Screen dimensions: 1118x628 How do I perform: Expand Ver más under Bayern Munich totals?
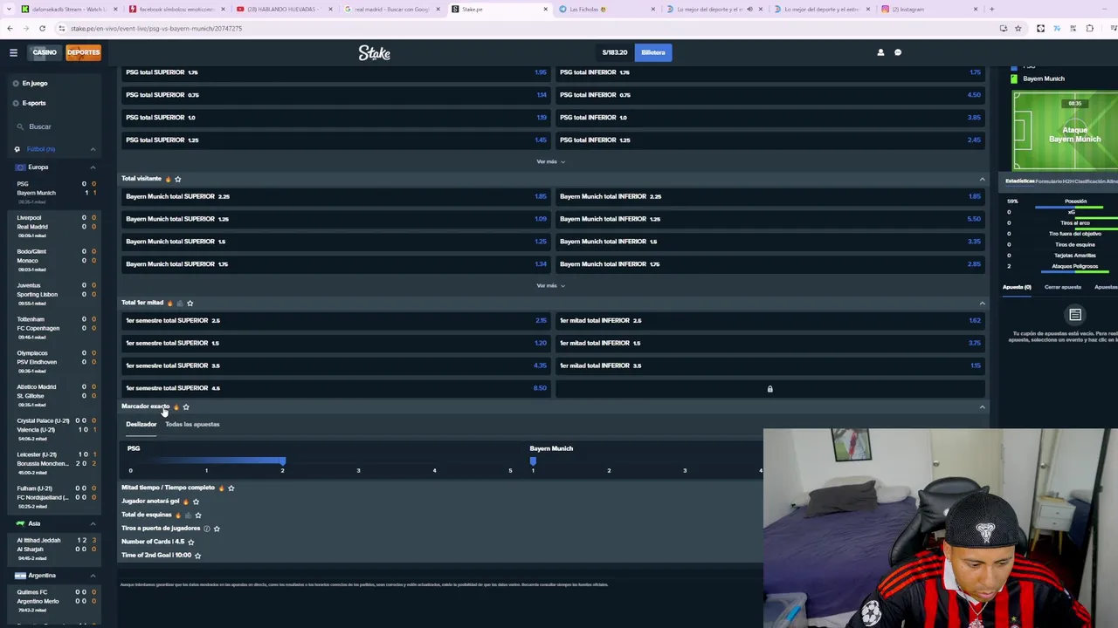coord(550,285)
